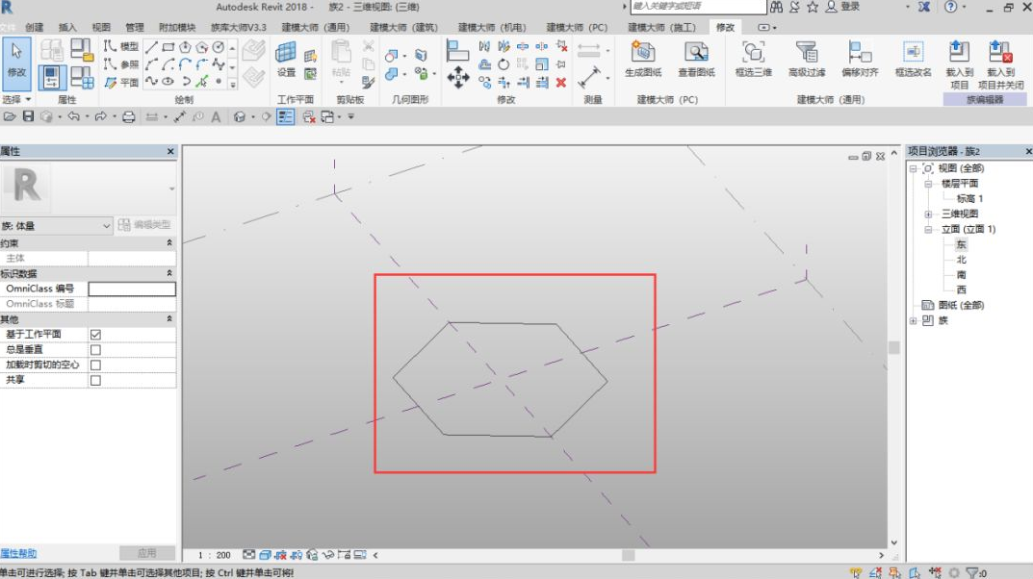Enable the 总是垂直 checkbox
This screenshot has width=1033, height=579.
coord(95,349)
